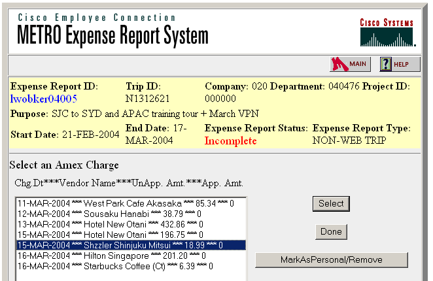Click the Select button
Screen dimensions: 433x281
coord(331,204)
